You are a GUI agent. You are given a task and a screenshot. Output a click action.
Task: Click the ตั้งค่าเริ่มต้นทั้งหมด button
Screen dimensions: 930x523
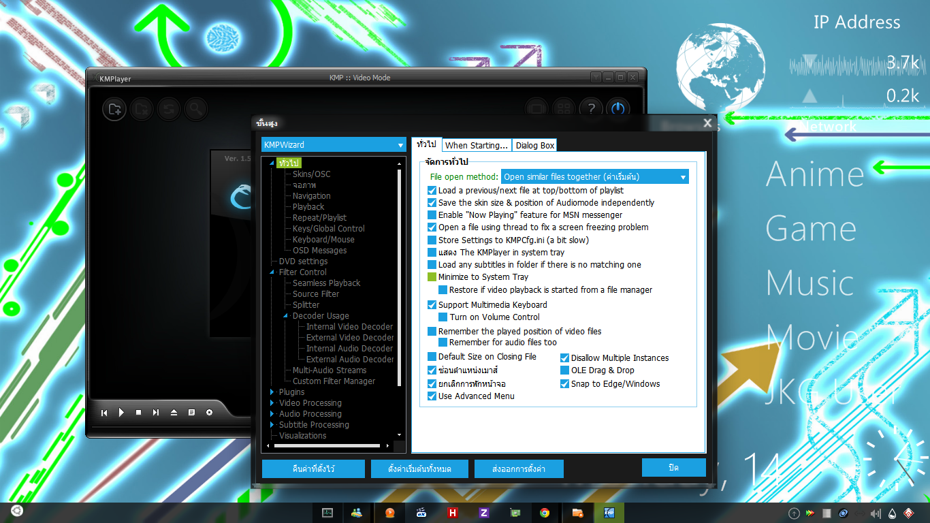[420, 469]
